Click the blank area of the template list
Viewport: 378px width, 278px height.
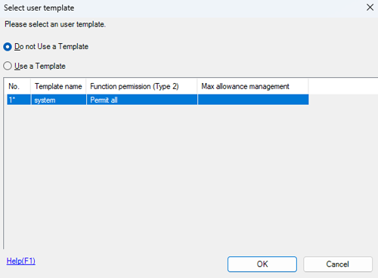click(191, 176)
